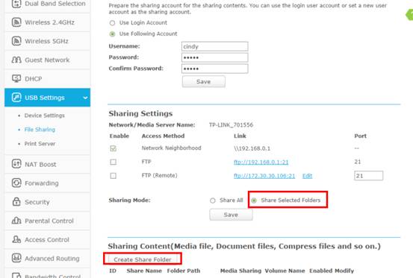Open Security menu label
Viewport: 413px width, 278px height.
pos(37,202)
